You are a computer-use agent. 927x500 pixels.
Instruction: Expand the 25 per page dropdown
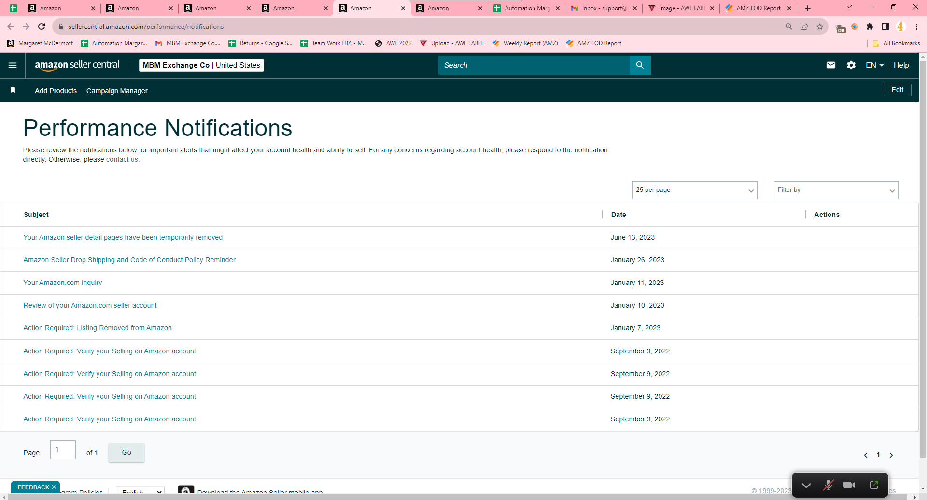[x=695, y=190]
